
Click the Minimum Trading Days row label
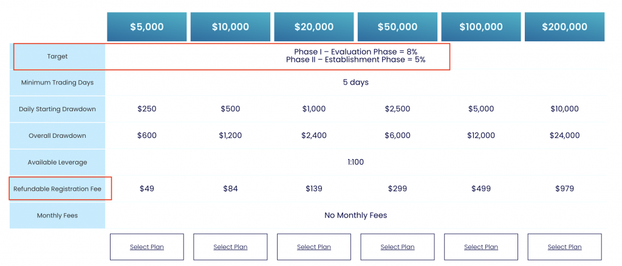pyautogui.click(x=58, y=83)
